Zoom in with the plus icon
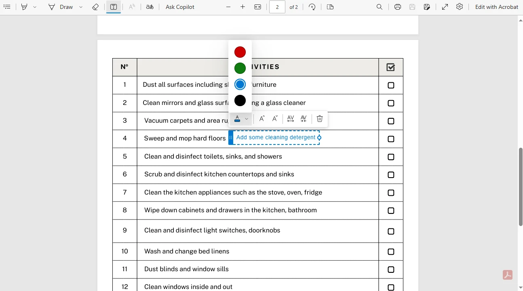Screen dimensions: 523x291 point(243,7)
